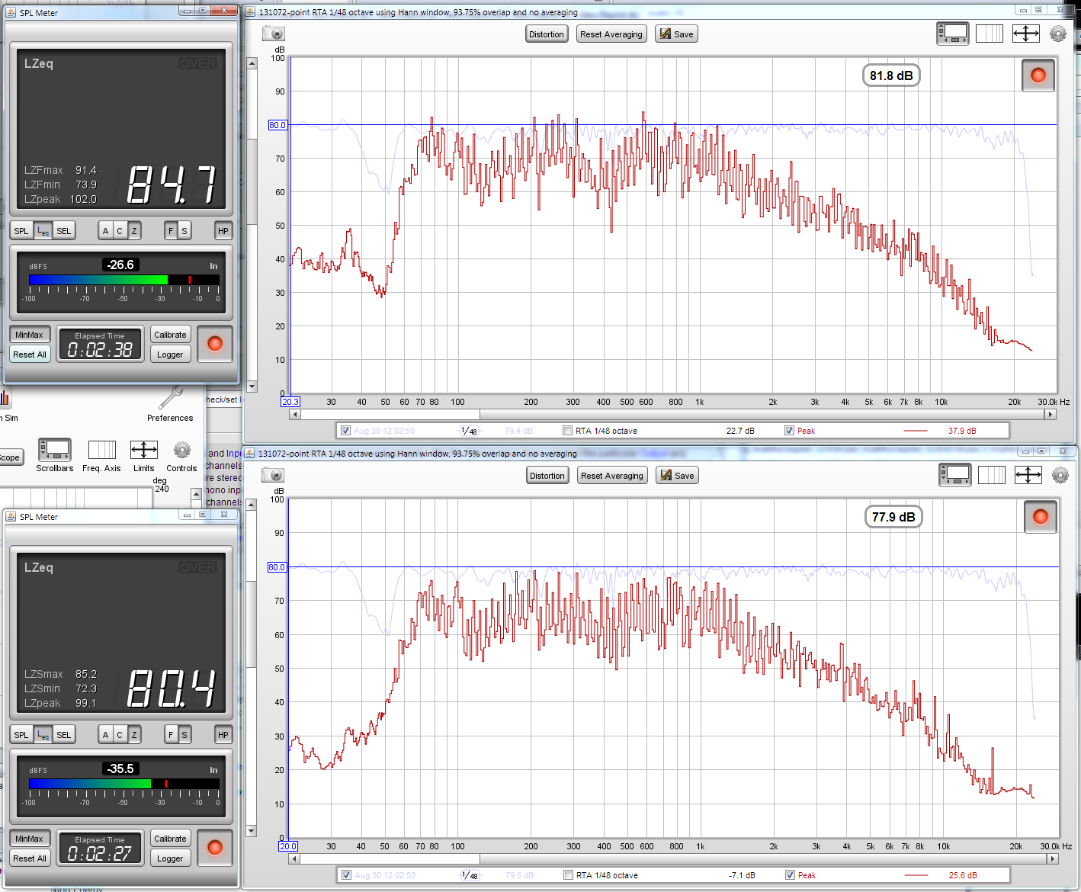Open graph limits icon in upper RTA toolbar
The width and height of the screenshot is (1081, 892).
[x=1026, y=34]
